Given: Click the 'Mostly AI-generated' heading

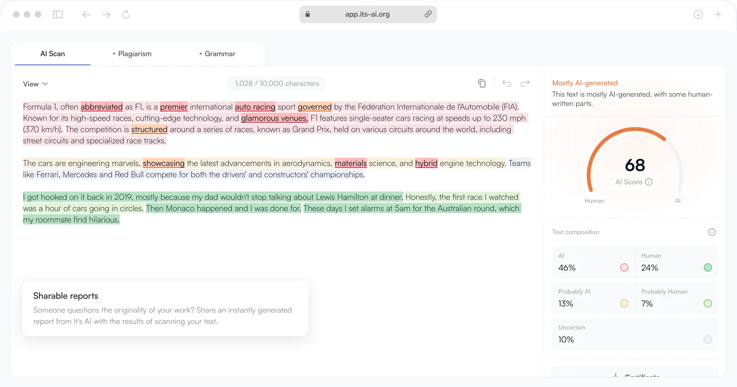Looking at the screenshot, I should (585, 83).
